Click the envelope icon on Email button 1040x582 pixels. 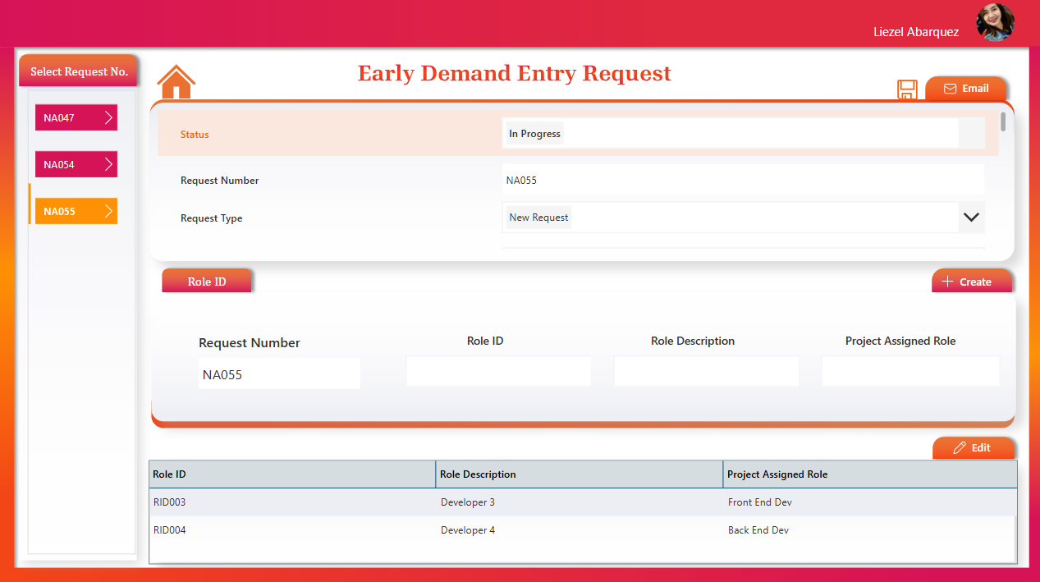click(950, 89)
